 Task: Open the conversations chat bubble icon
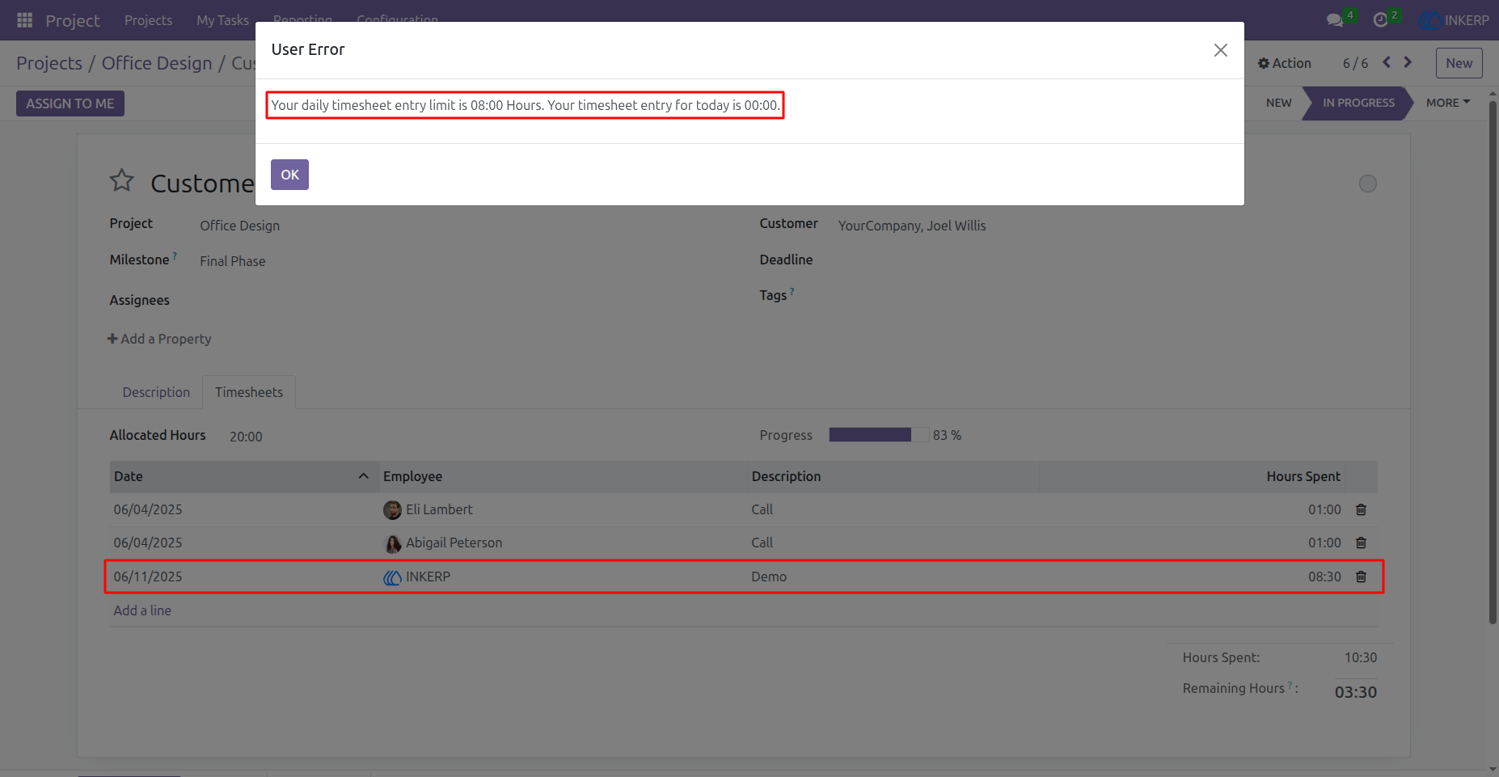[1335, 20]
